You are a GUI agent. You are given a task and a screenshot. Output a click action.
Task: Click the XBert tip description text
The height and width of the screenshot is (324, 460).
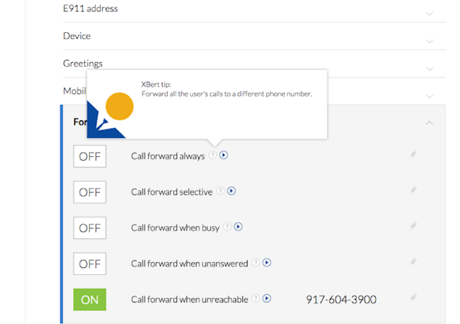[x=227, y=93]
